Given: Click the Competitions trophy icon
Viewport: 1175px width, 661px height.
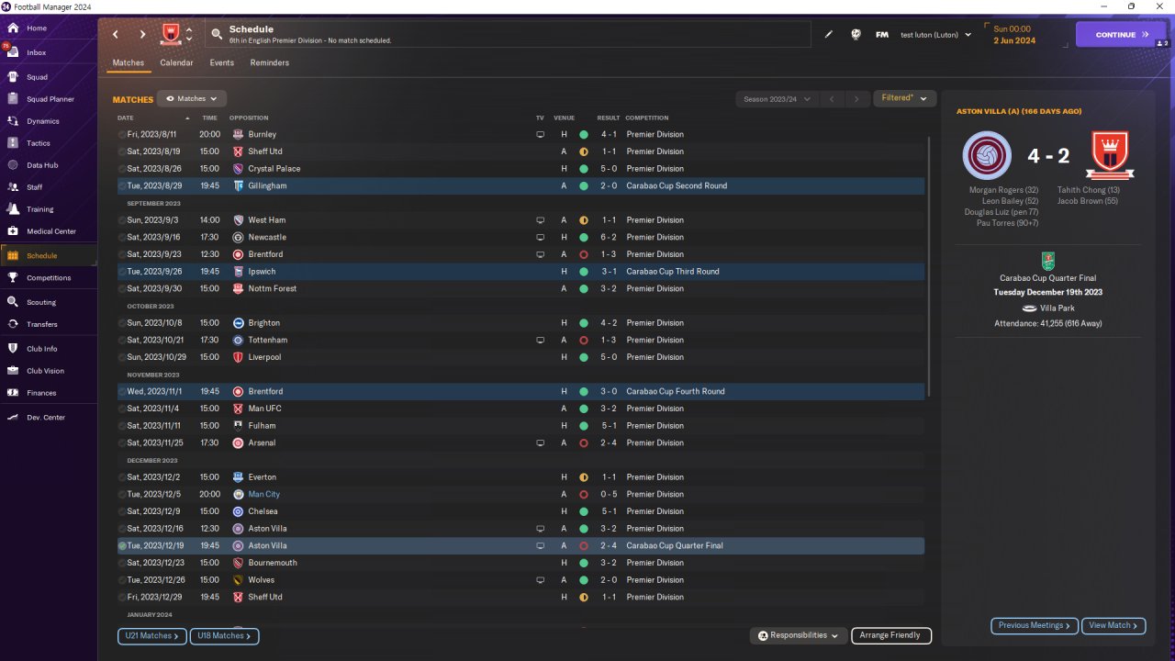Looking at the screenshot, I should point(13,277).
